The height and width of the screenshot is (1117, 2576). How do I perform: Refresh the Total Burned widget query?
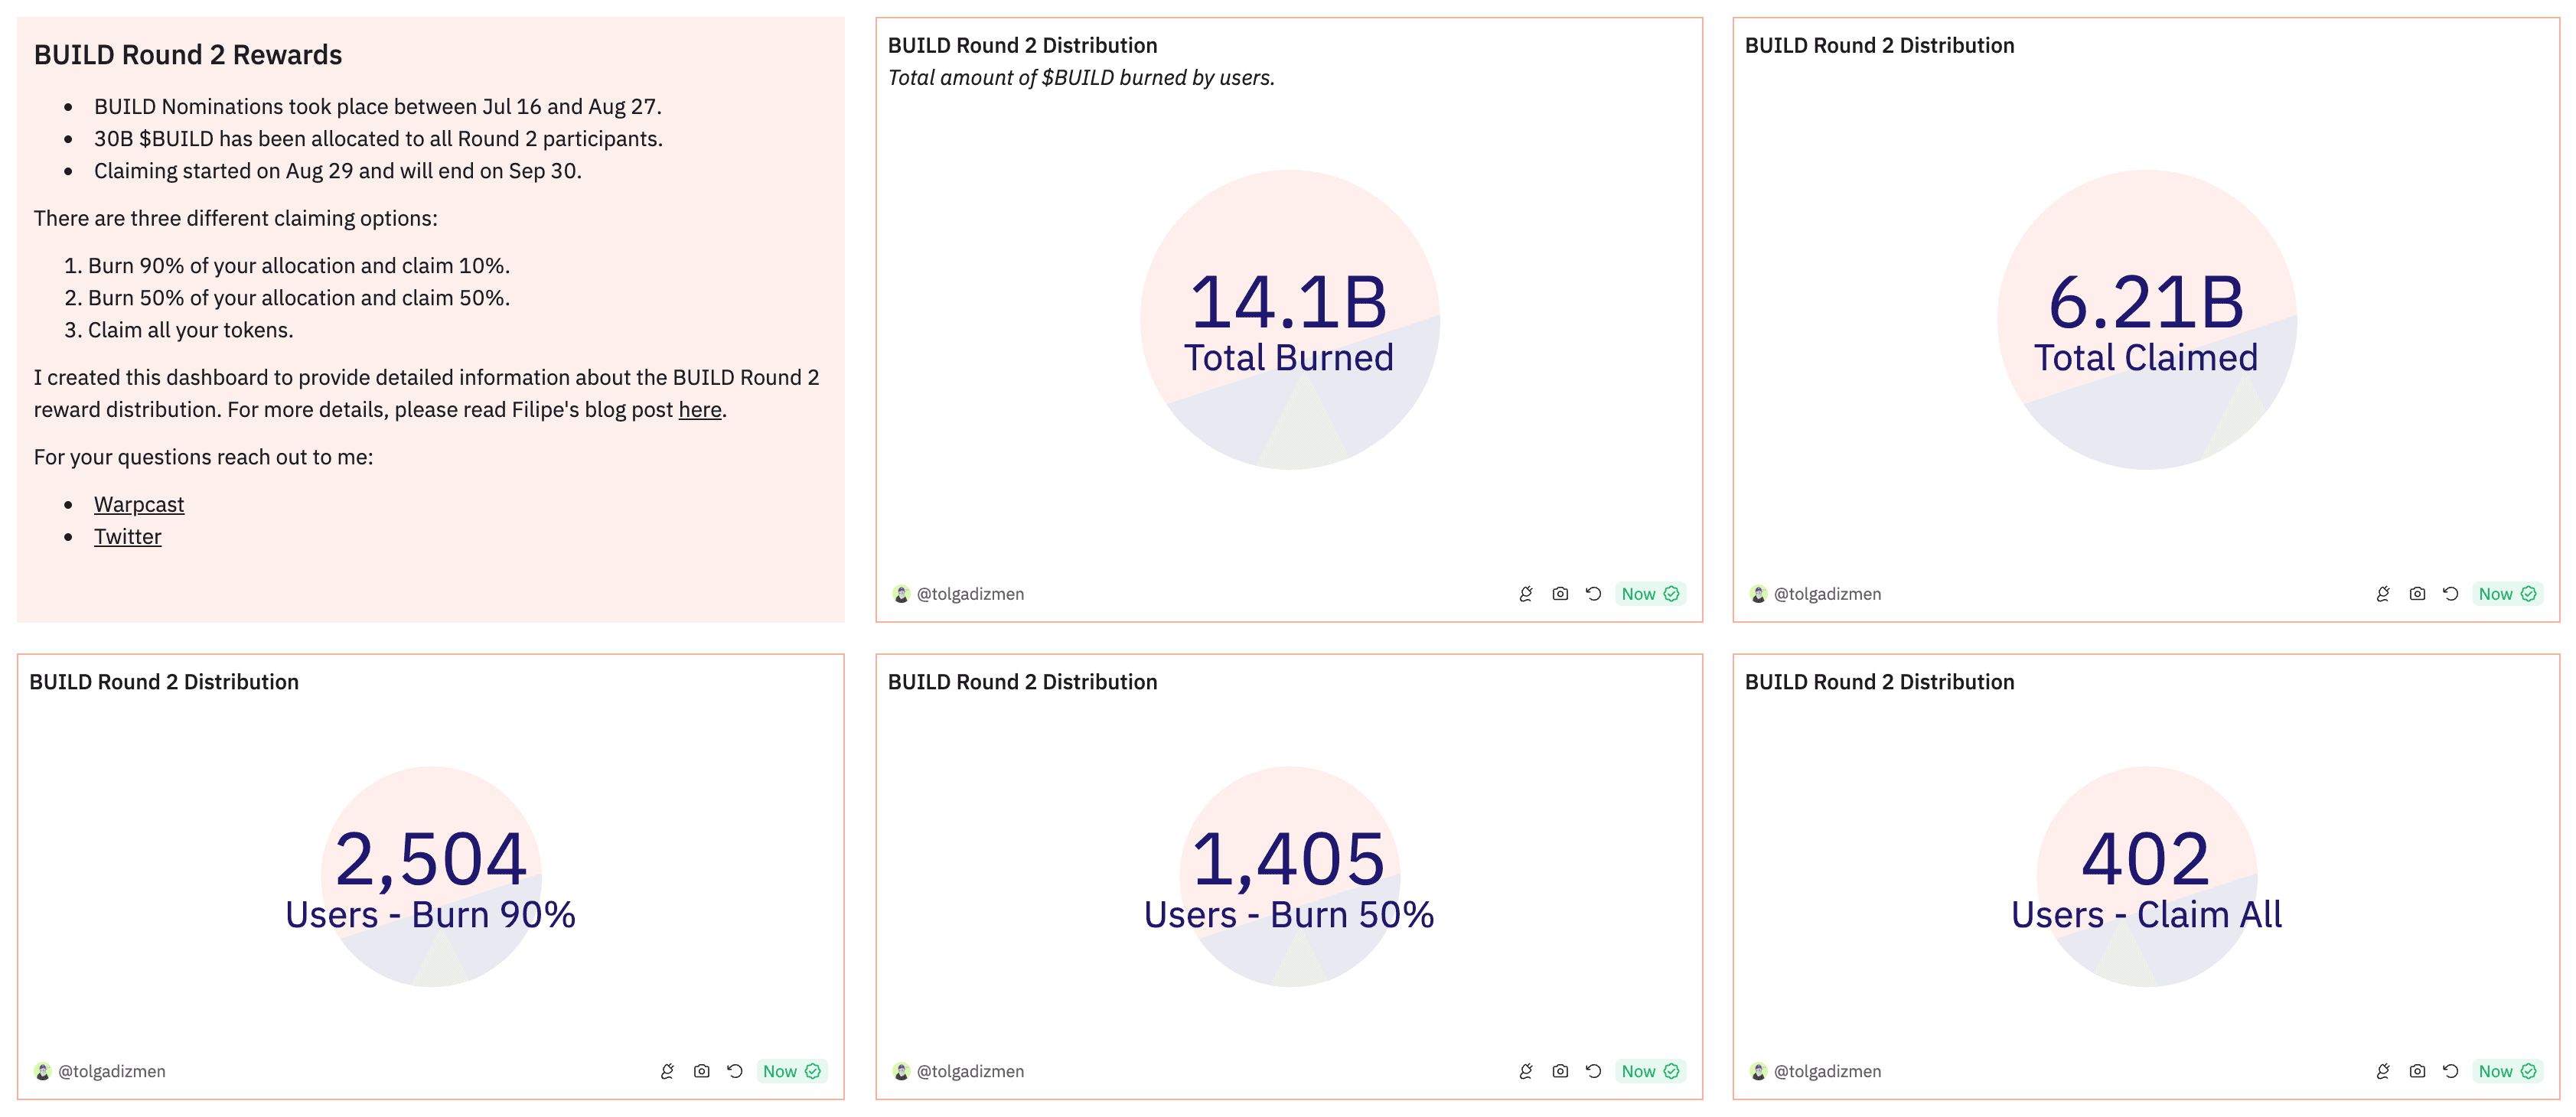(x=1593, y=594)
